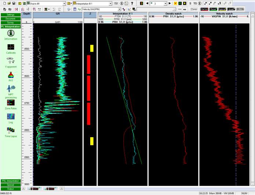Select the Output sidebar tab

[x=11, y=189]
